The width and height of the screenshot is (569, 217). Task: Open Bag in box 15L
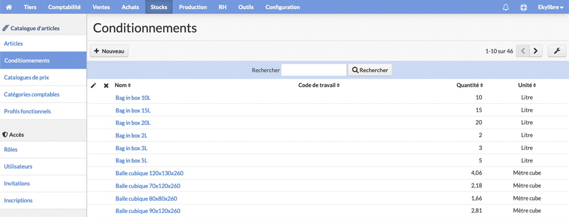(x=133, y=110)
